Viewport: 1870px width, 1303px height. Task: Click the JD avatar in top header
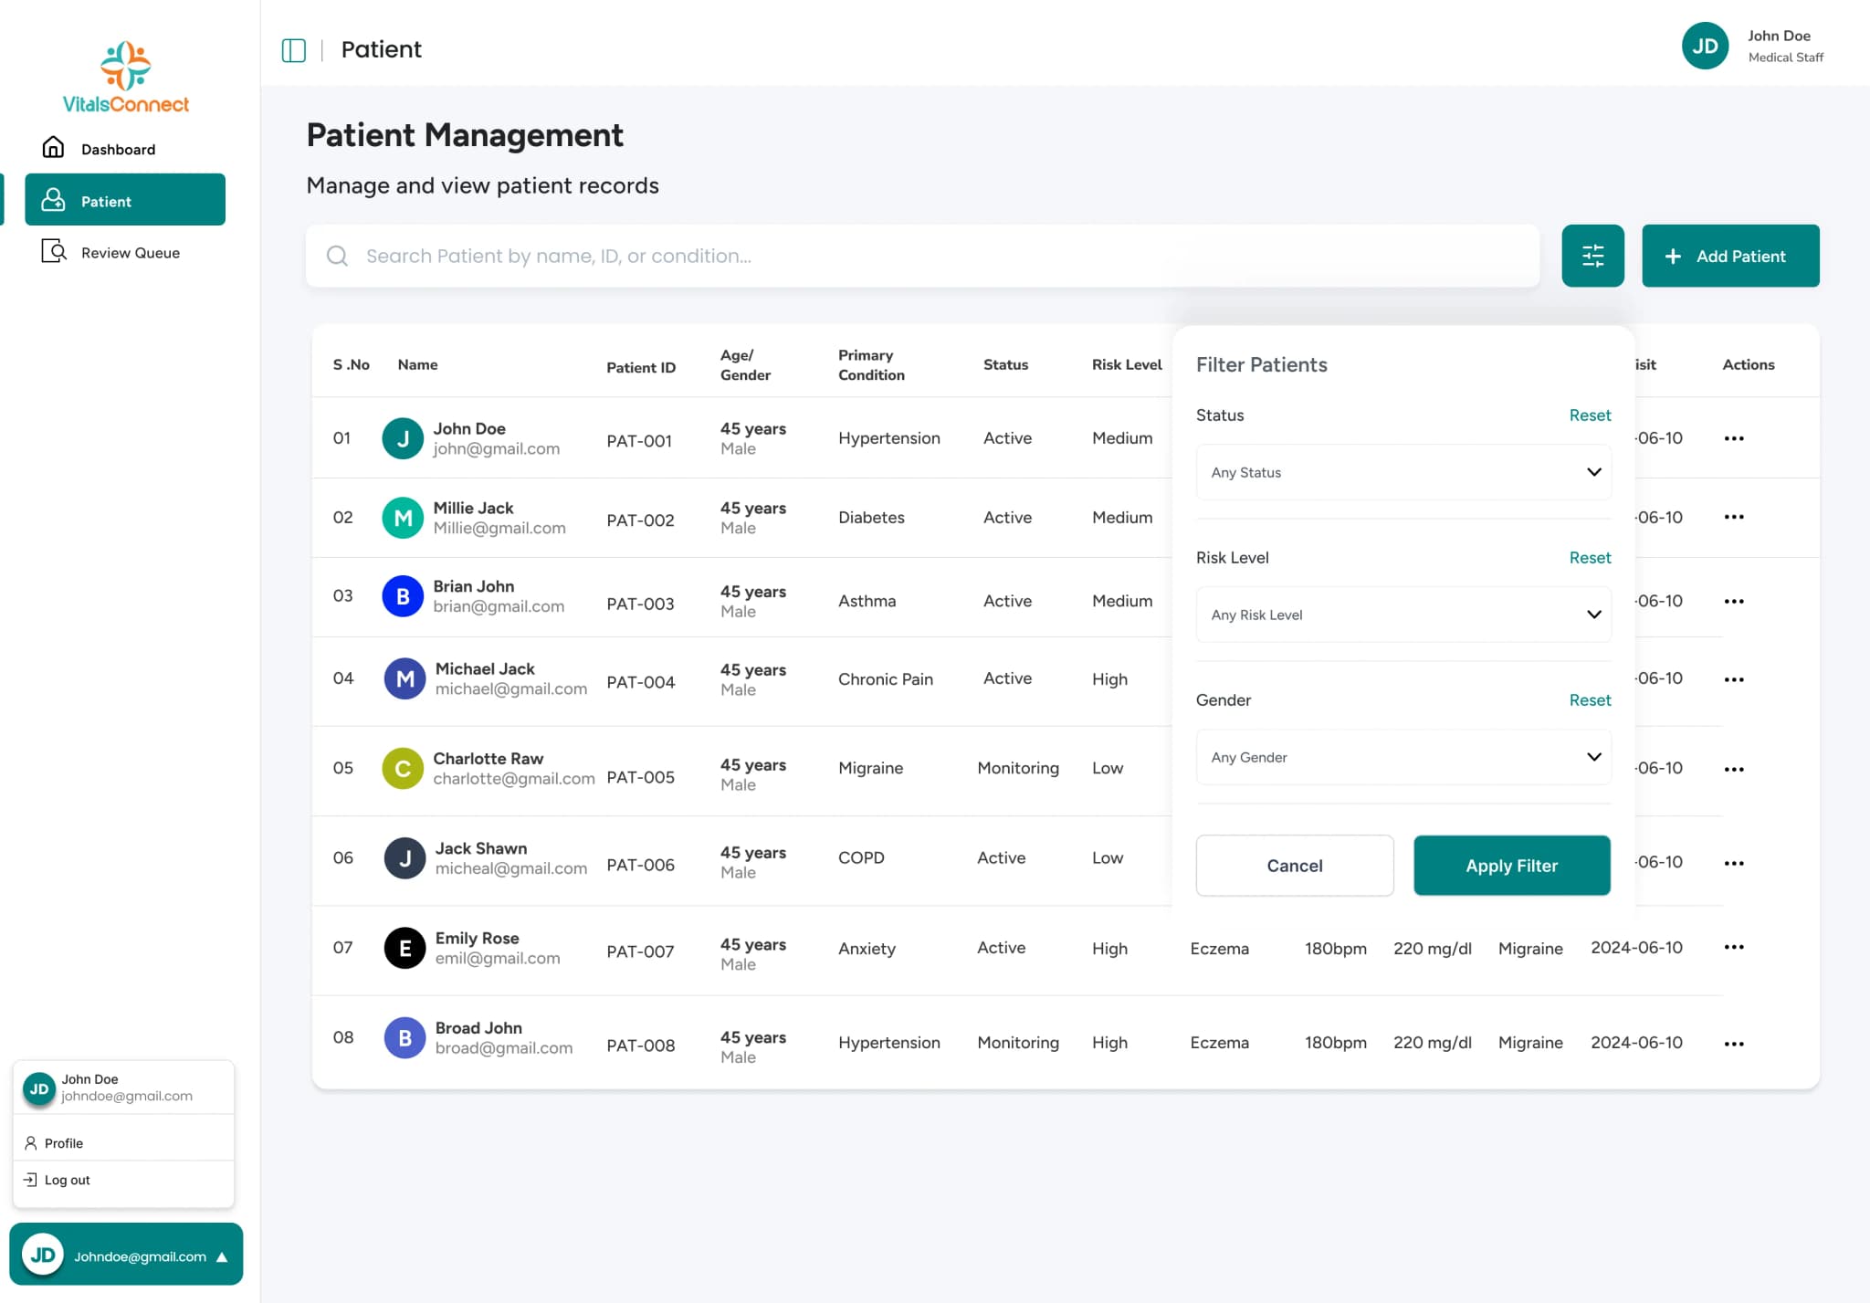pos(1705,46)
